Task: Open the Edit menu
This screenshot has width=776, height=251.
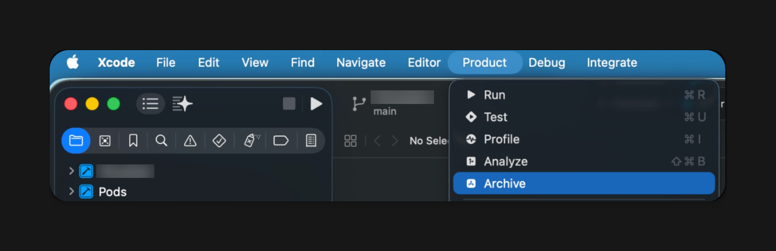Action: coord(208,62)
